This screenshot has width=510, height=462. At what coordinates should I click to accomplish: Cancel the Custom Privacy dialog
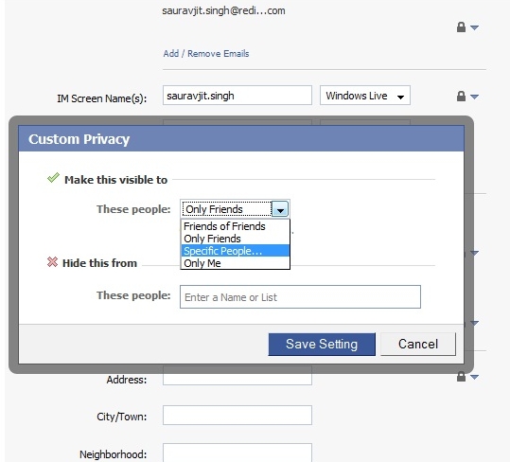click(x=418, y=345)
